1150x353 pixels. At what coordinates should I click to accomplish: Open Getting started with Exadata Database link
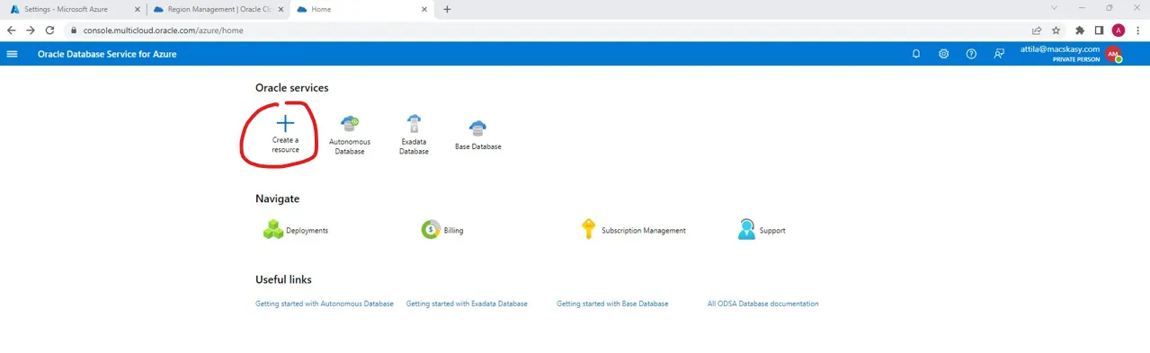467,304
